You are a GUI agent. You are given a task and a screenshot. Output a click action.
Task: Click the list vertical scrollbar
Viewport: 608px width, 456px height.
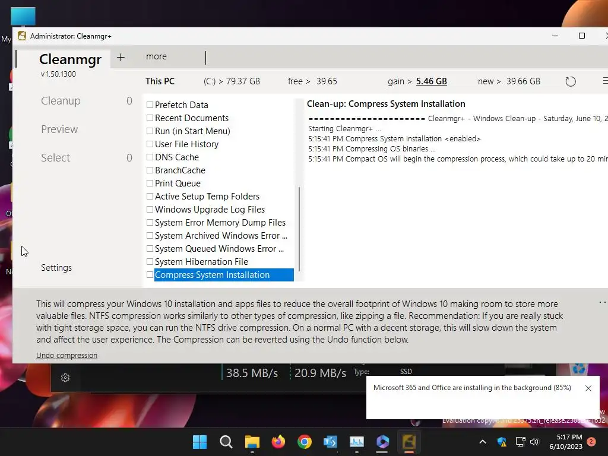(299, 229)
